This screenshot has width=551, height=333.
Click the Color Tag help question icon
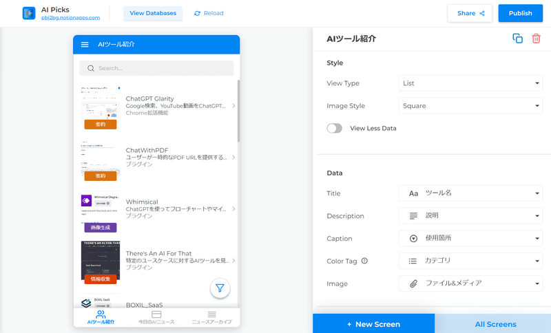(x=364, y=261)
